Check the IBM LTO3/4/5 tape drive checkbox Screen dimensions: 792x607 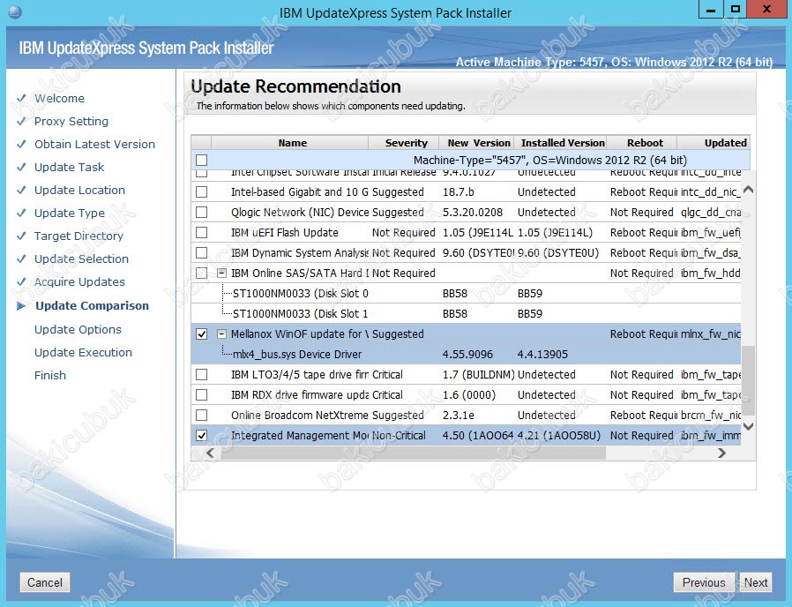coord(202,374)
